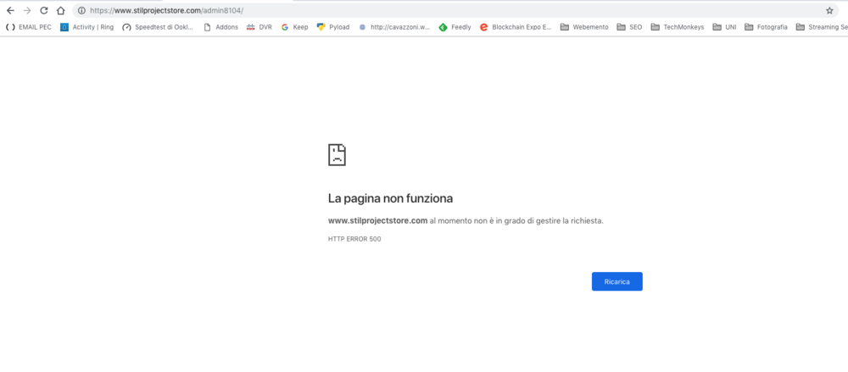Click the browser back arrow

(10, 10)
